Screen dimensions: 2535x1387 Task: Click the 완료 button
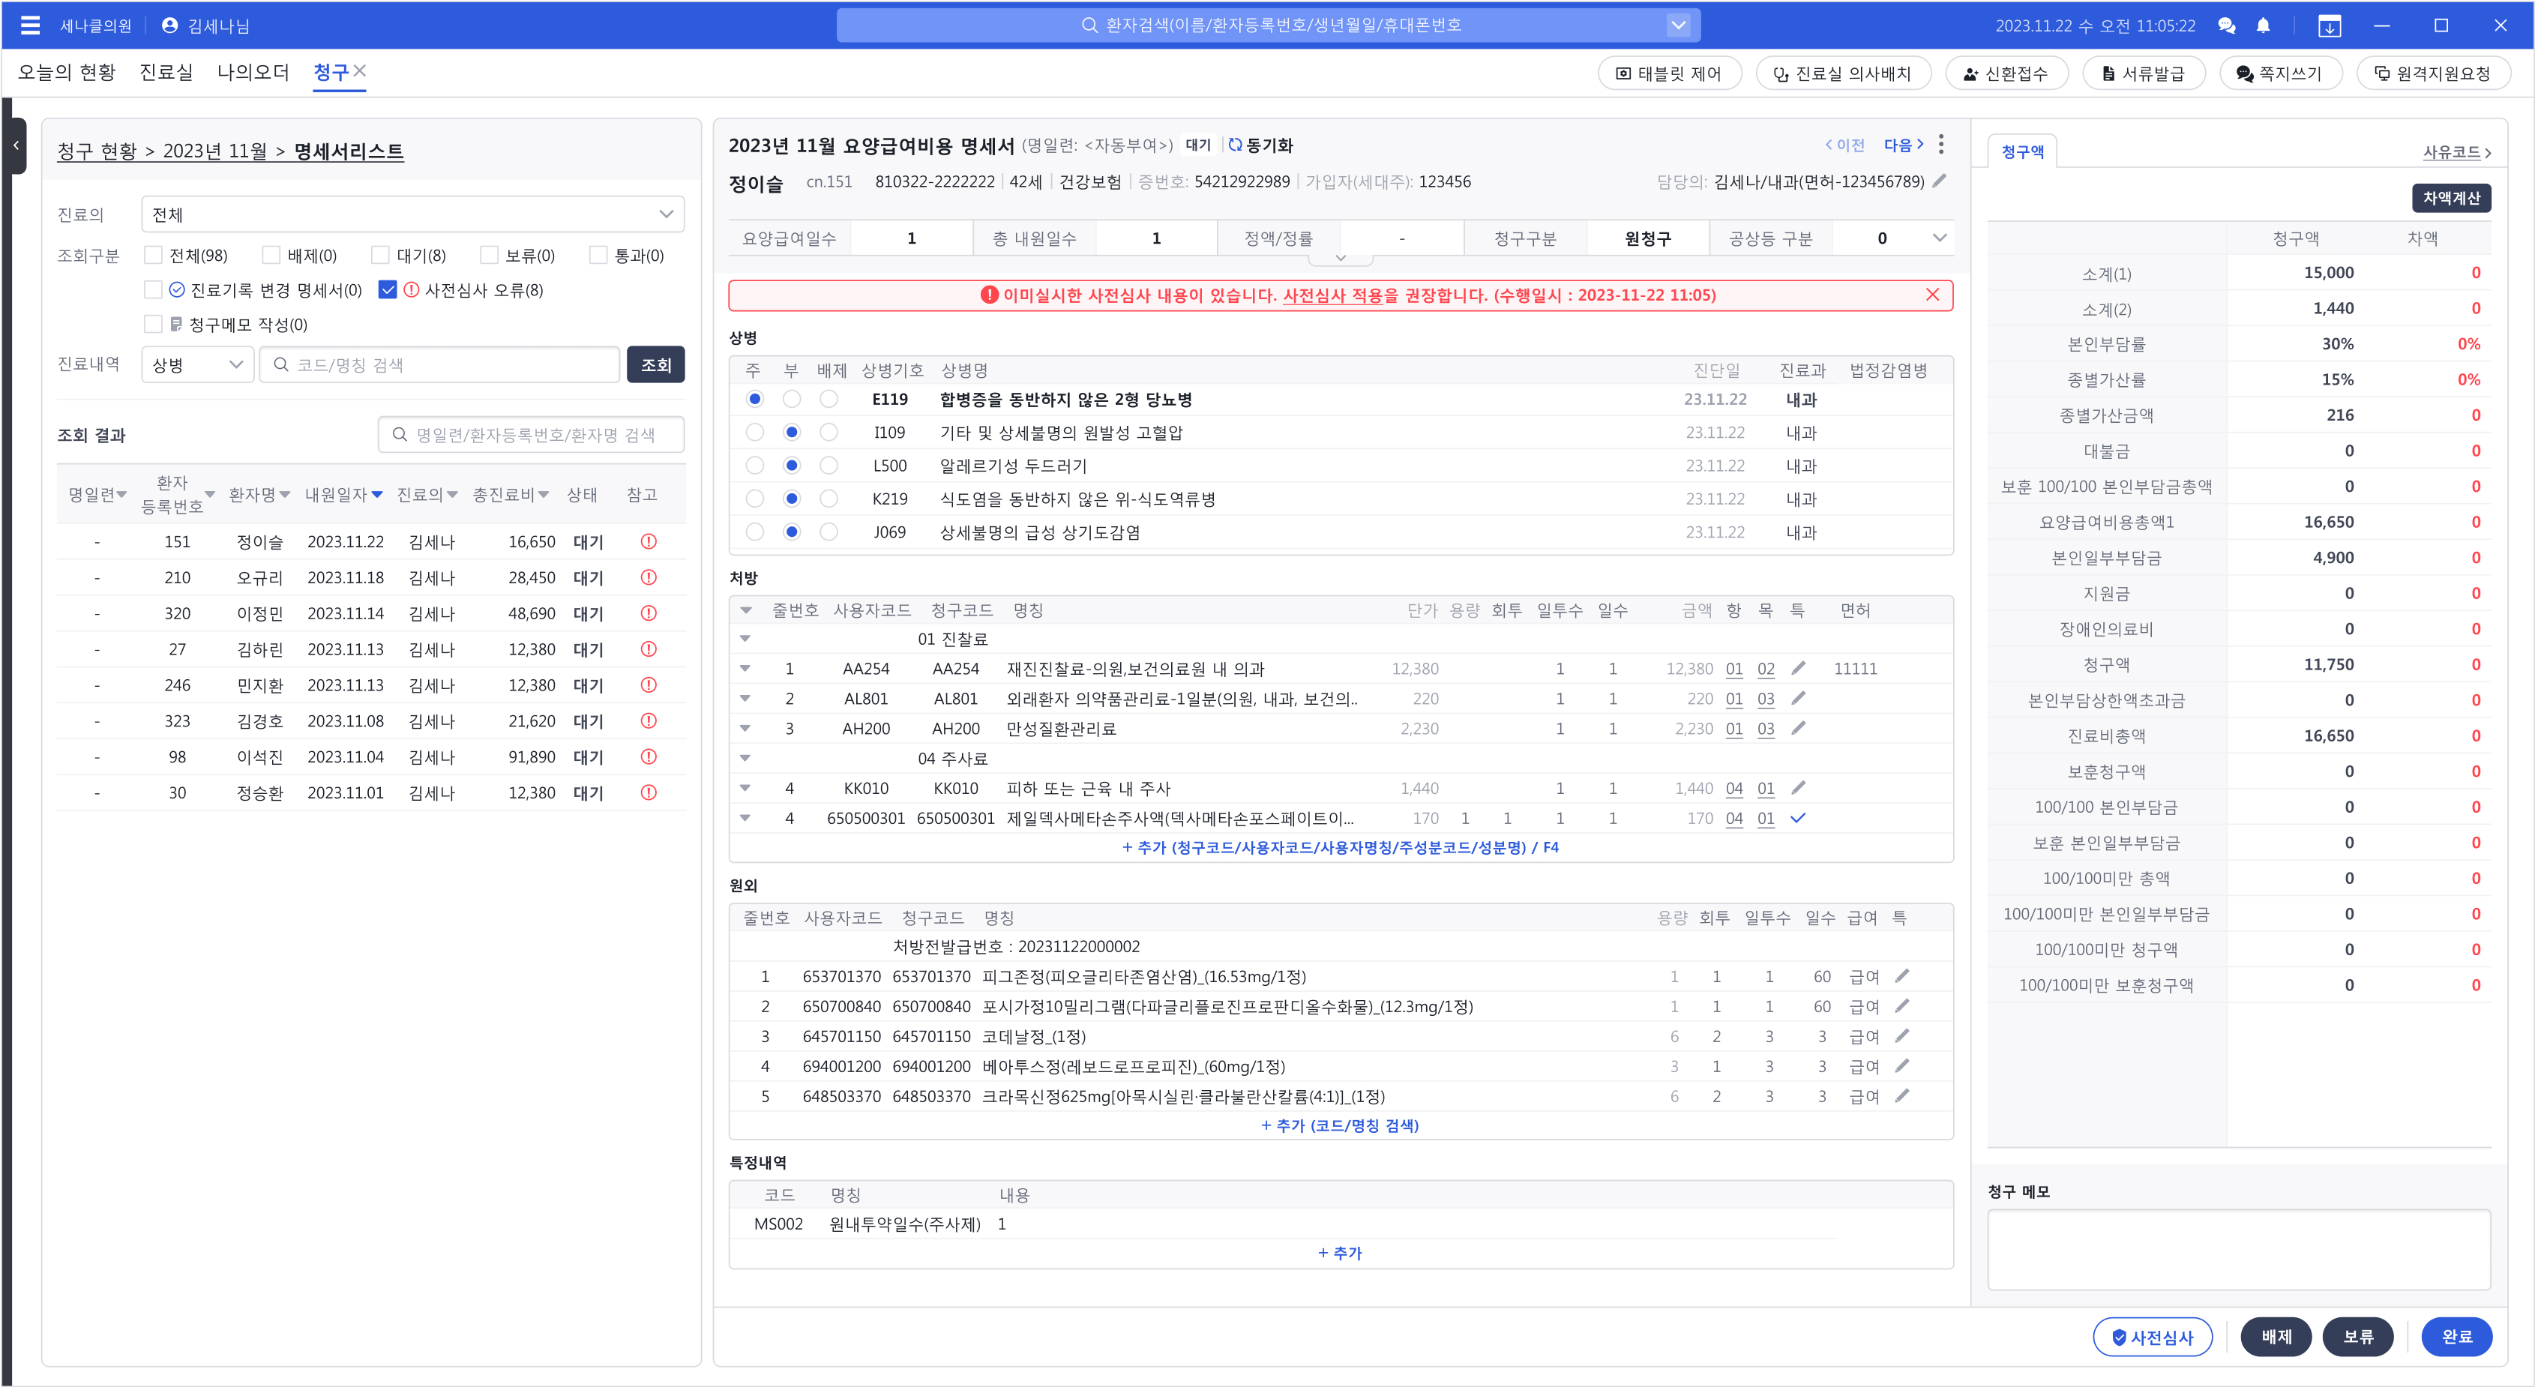(2456, 1337)
